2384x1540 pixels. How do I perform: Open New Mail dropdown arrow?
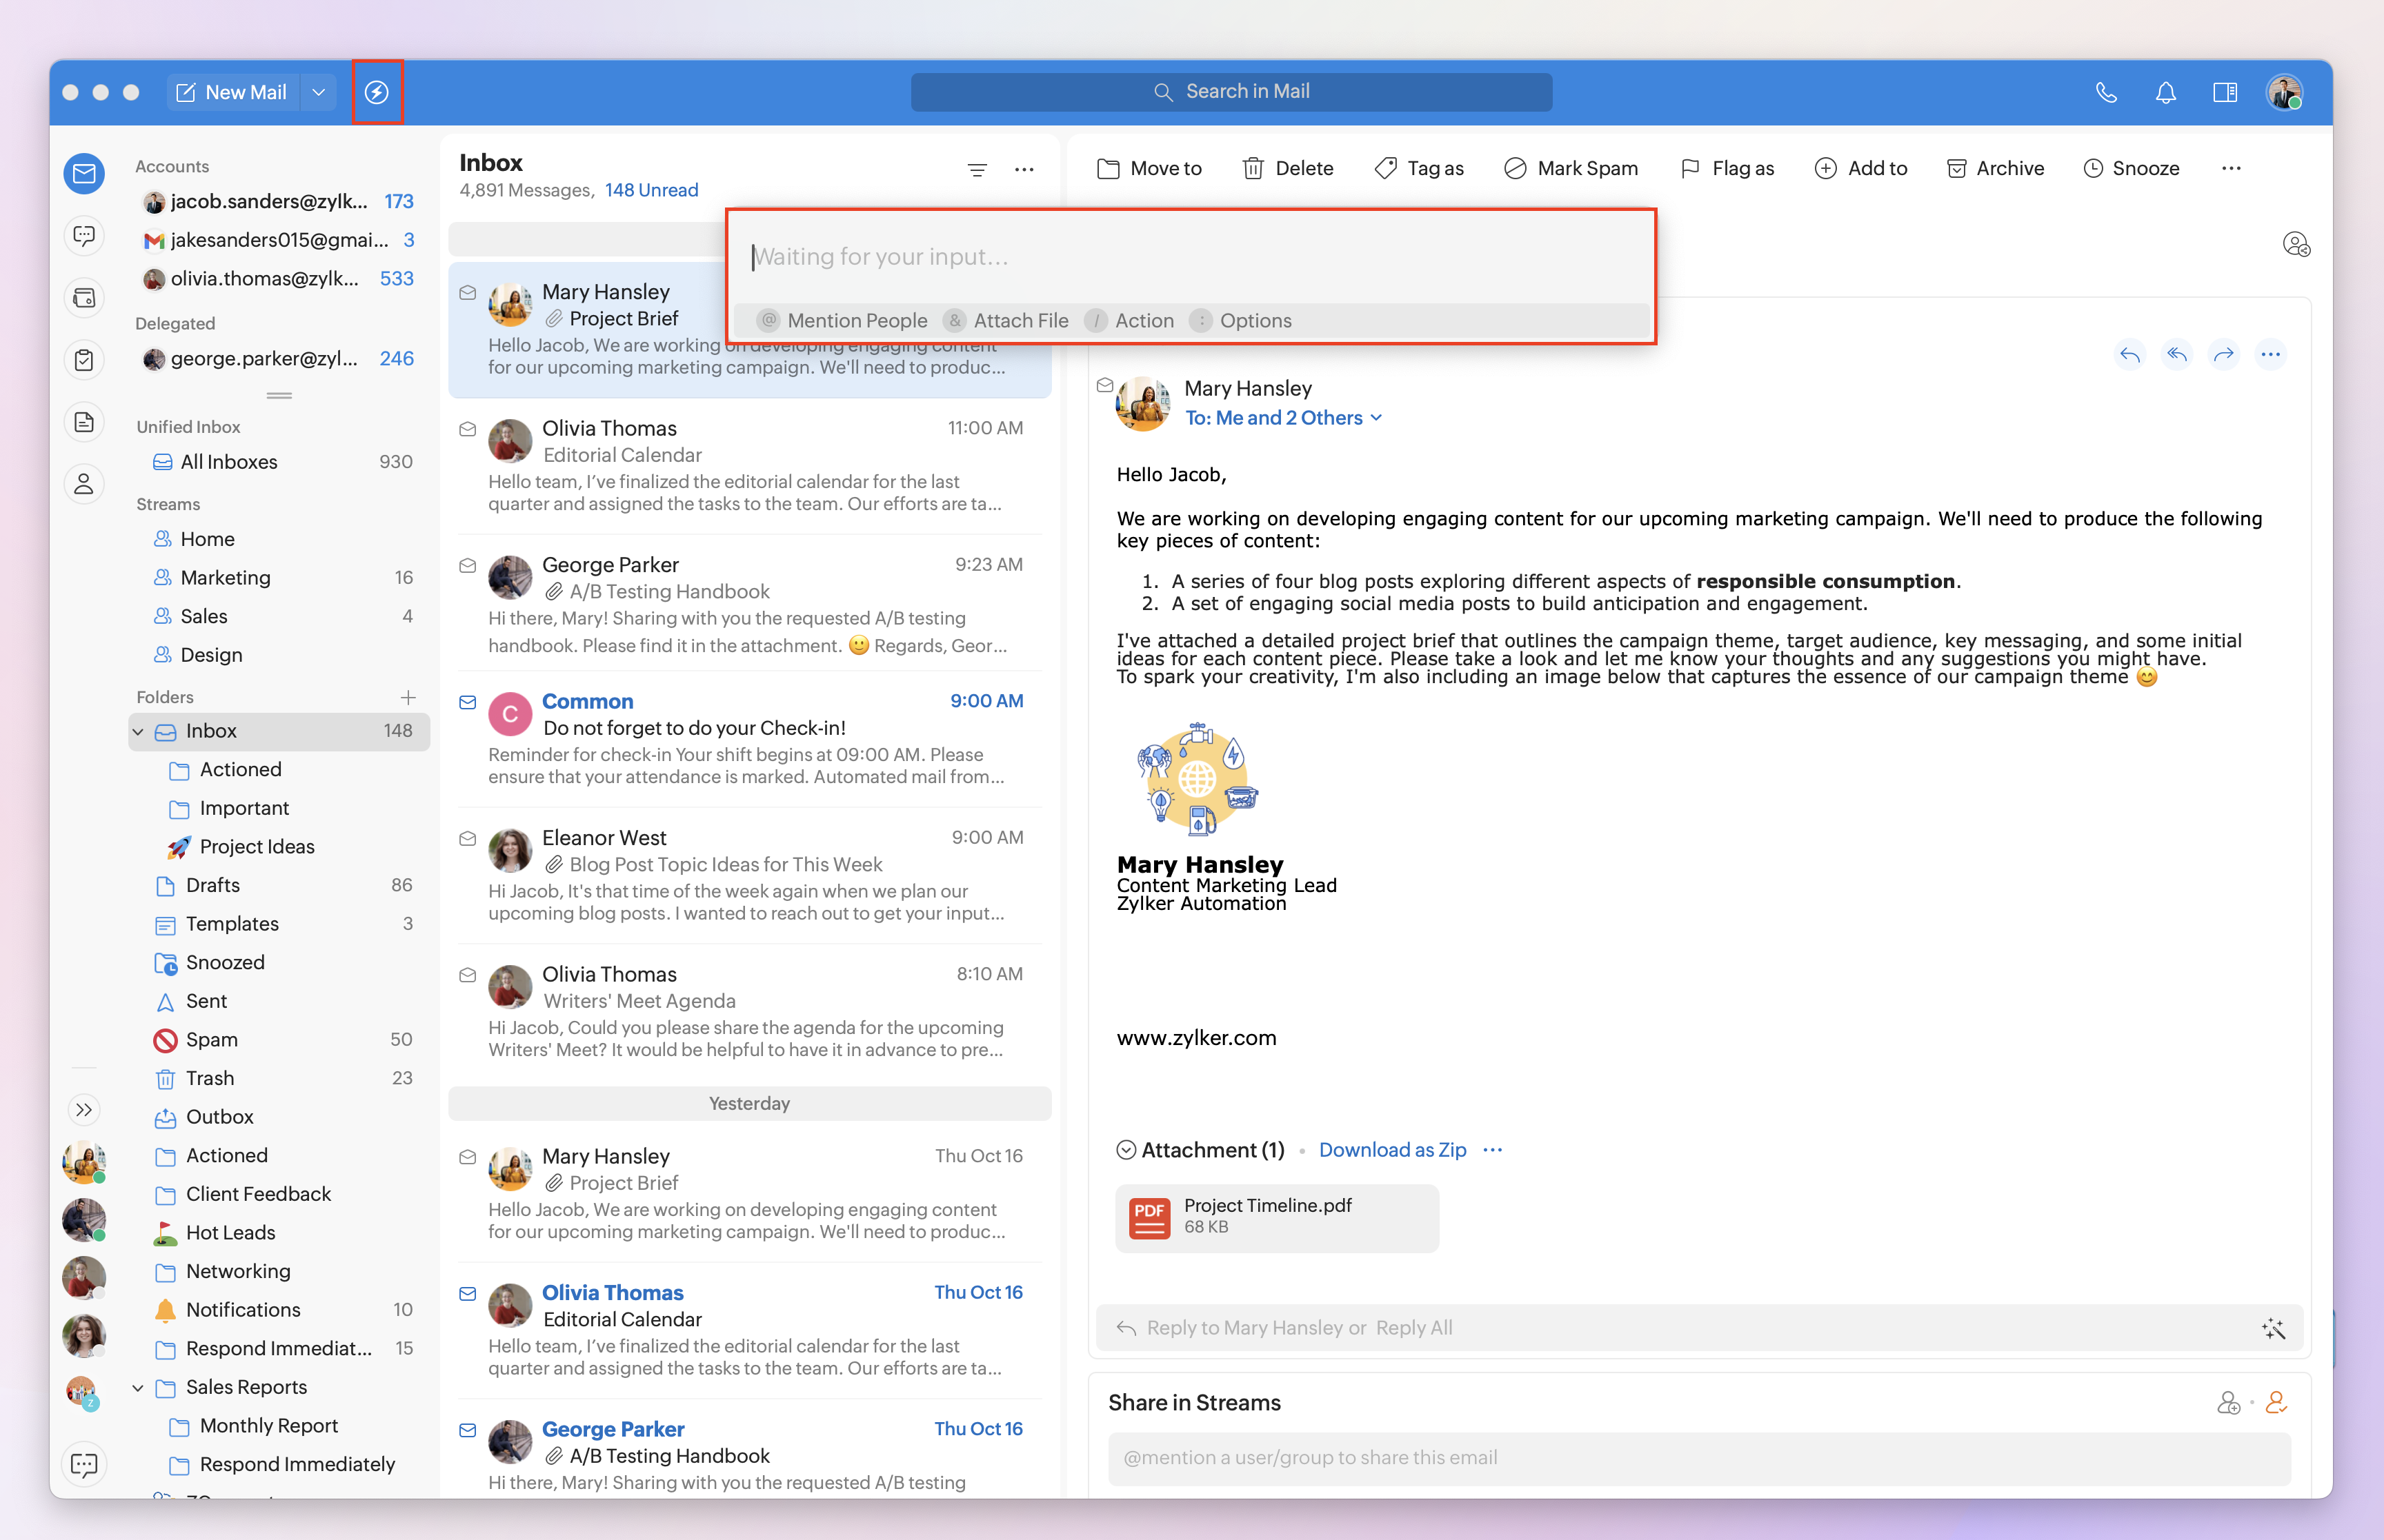(x=318, y=92)
